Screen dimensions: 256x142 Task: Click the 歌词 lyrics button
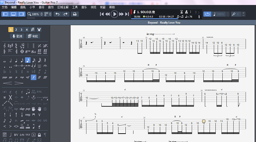tap(17, 36)
